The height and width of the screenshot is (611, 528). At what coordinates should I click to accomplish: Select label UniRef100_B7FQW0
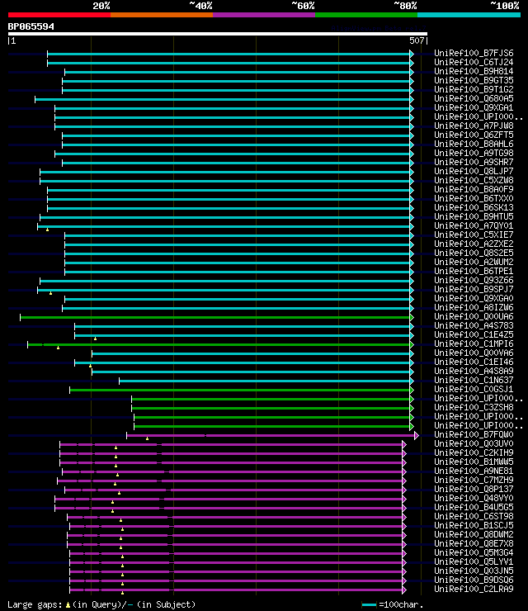pos(474,434)
